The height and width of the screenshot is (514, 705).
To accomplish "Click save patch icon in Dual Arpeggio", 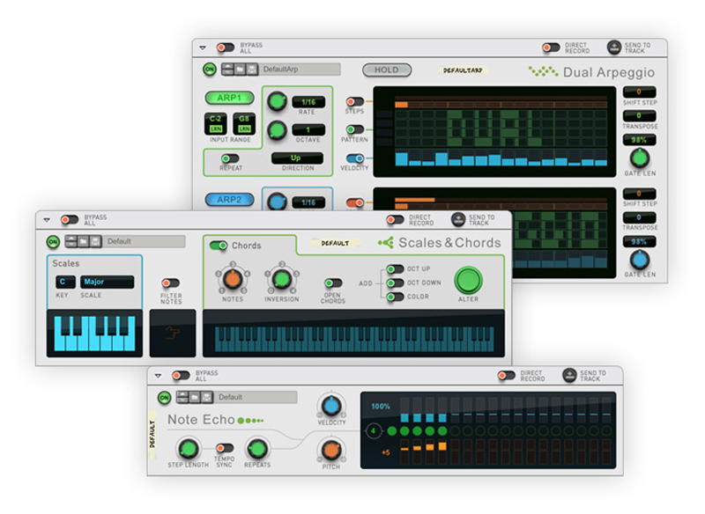I will point(252,70).
